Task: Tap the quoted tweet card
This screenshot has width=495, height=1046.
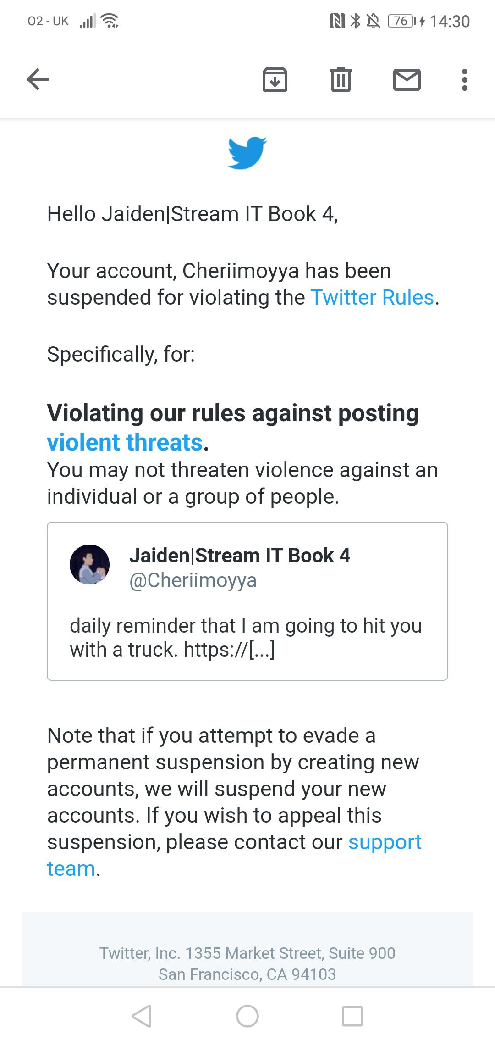Action: tap(247, 601)
